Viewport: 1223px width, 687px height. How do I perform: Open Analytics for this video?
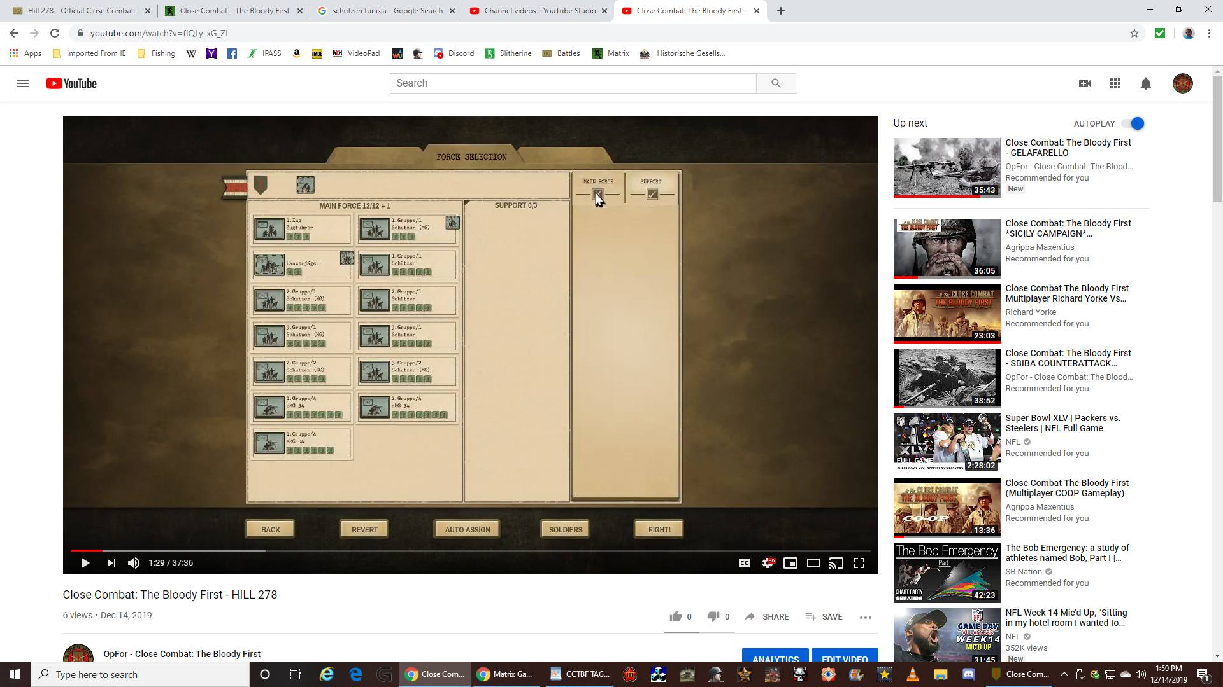tap(775, 655)
